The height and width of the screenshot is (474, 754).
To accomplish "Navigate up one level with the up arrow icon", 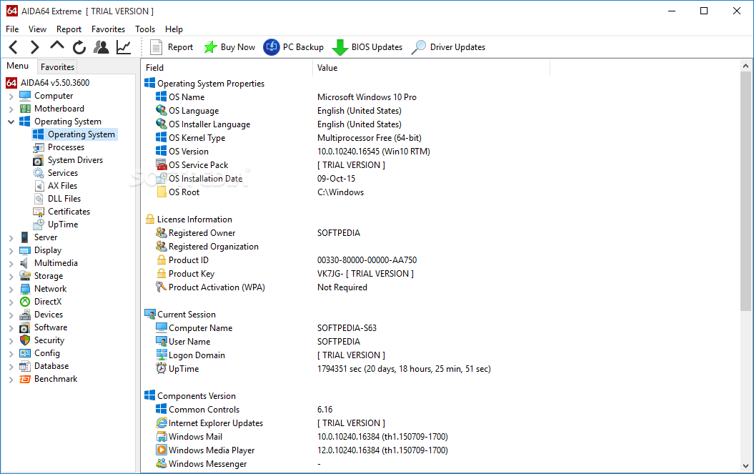I will coord(56,46).
